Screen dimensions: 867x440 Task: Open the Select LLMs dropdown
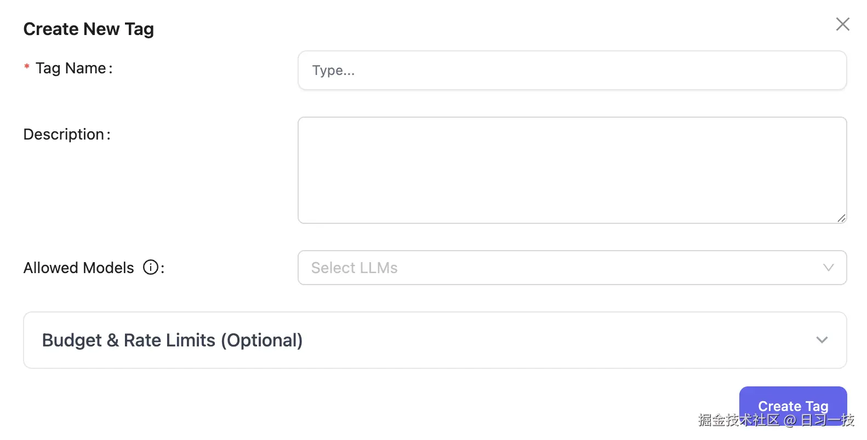[x=572, y=268]
